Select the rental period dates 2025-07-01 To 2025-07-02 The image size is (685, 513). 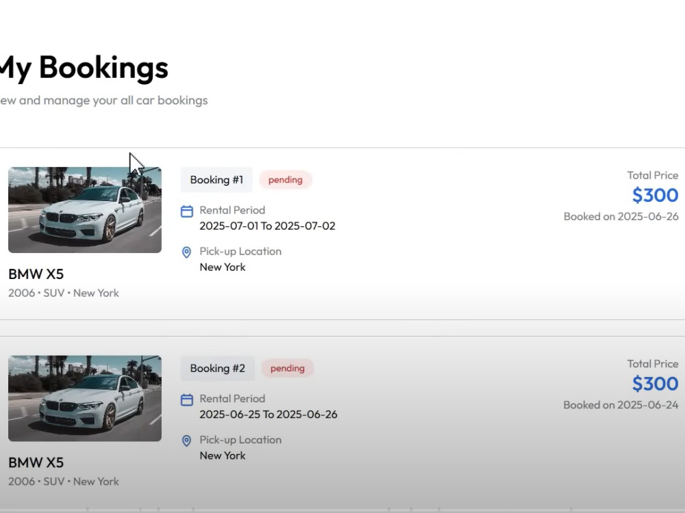(x=267, y=226)
